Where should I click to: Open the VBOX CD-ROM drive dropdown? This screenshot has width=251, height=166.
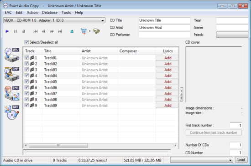54,20
